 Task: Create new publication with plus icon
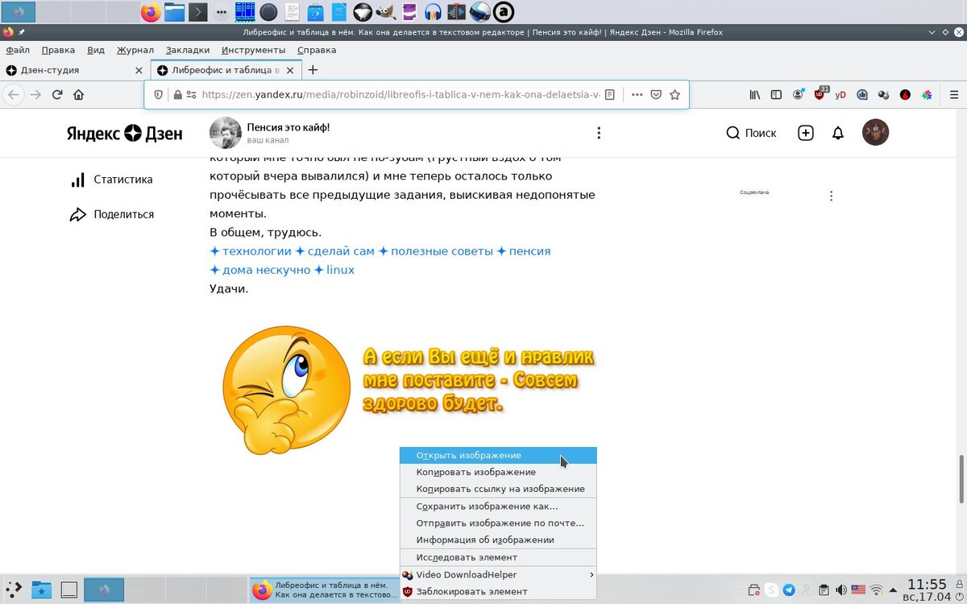pos(806,133)
